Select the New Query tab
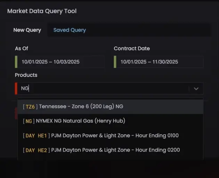This screenshot has height=178, width=219. click(27, 30)
